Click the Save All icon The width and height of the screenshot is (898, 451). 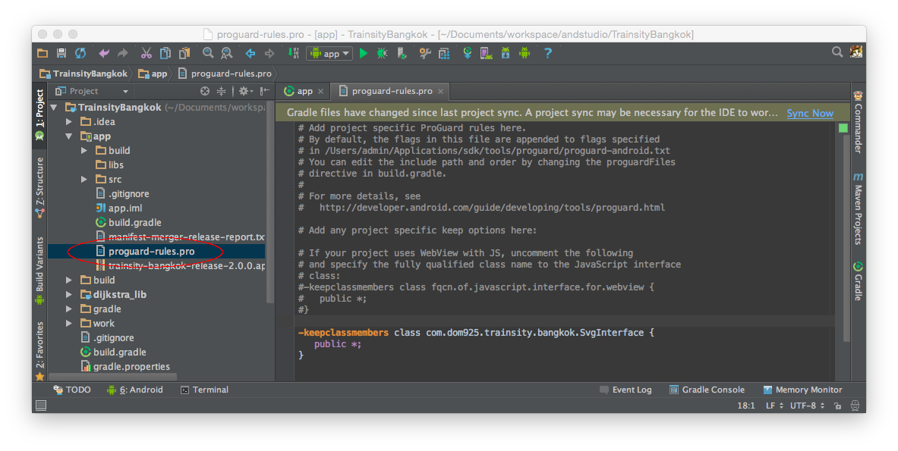[x=61, y=53]
